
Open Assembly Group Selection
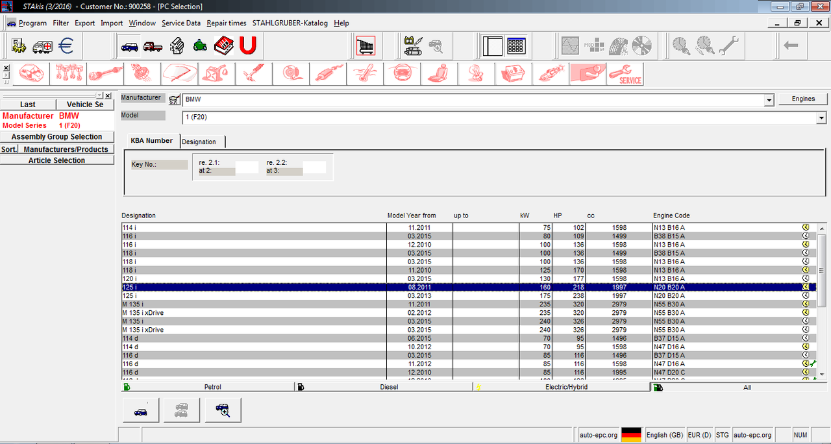[x=56, y=137]
